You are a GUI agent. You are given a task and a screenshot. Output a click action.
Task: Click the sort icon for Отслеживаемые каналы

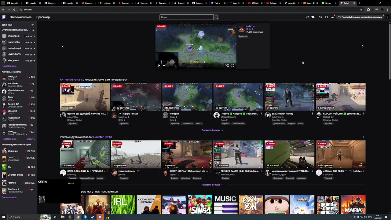tap(33, 30)
